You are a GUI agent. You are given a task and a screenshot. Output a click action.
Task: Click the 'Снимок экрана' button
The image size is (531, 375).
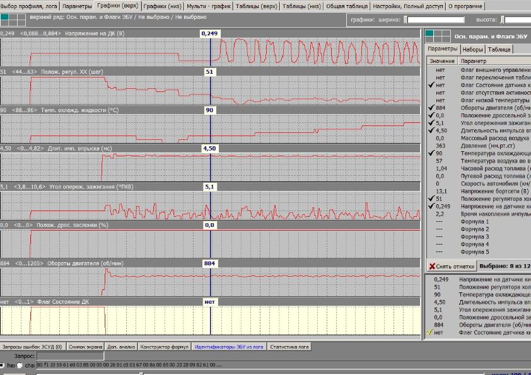click(x=85, y=347)
